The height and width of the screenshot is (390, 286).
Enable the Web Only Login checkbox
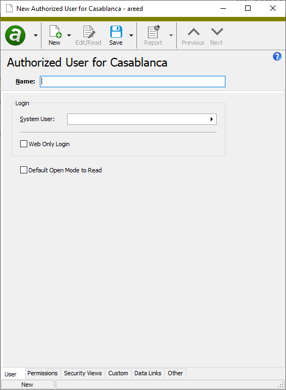[23, 144]
